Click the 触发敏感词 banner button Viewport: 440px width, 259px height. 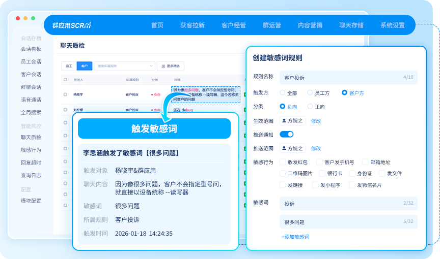point(154,128)
